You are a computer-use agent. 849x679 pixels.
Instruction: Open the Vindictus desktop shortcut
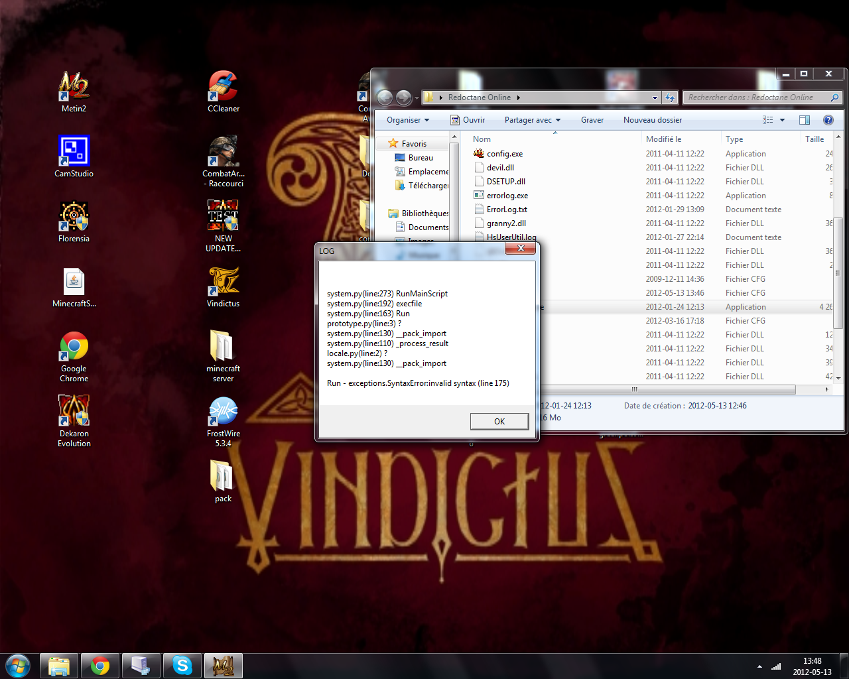point(224,287)
